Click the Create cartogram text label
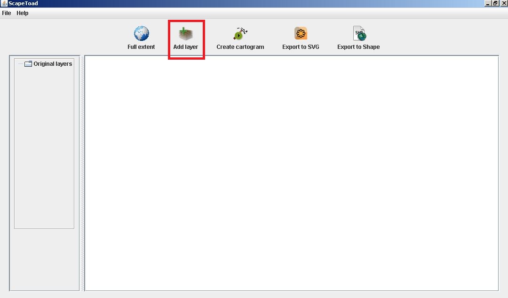The height and width of the screenshot is (298, 508). 240,47
